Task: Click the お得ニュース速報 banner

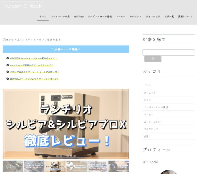Action: [x=66, y=49]
